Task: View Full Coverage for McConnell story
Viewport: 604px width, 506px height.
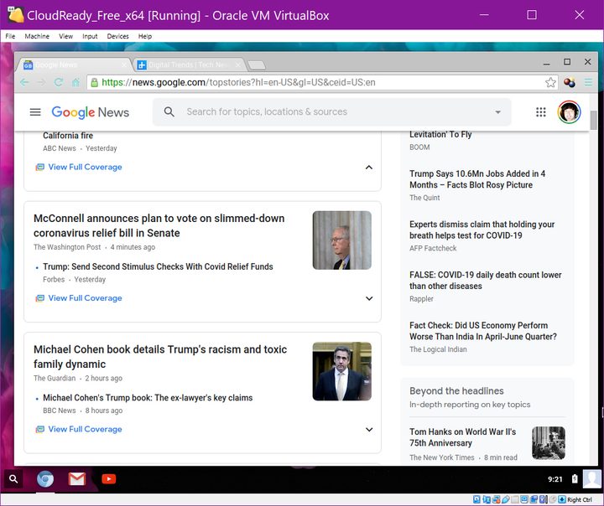Action: pos(79,298)
